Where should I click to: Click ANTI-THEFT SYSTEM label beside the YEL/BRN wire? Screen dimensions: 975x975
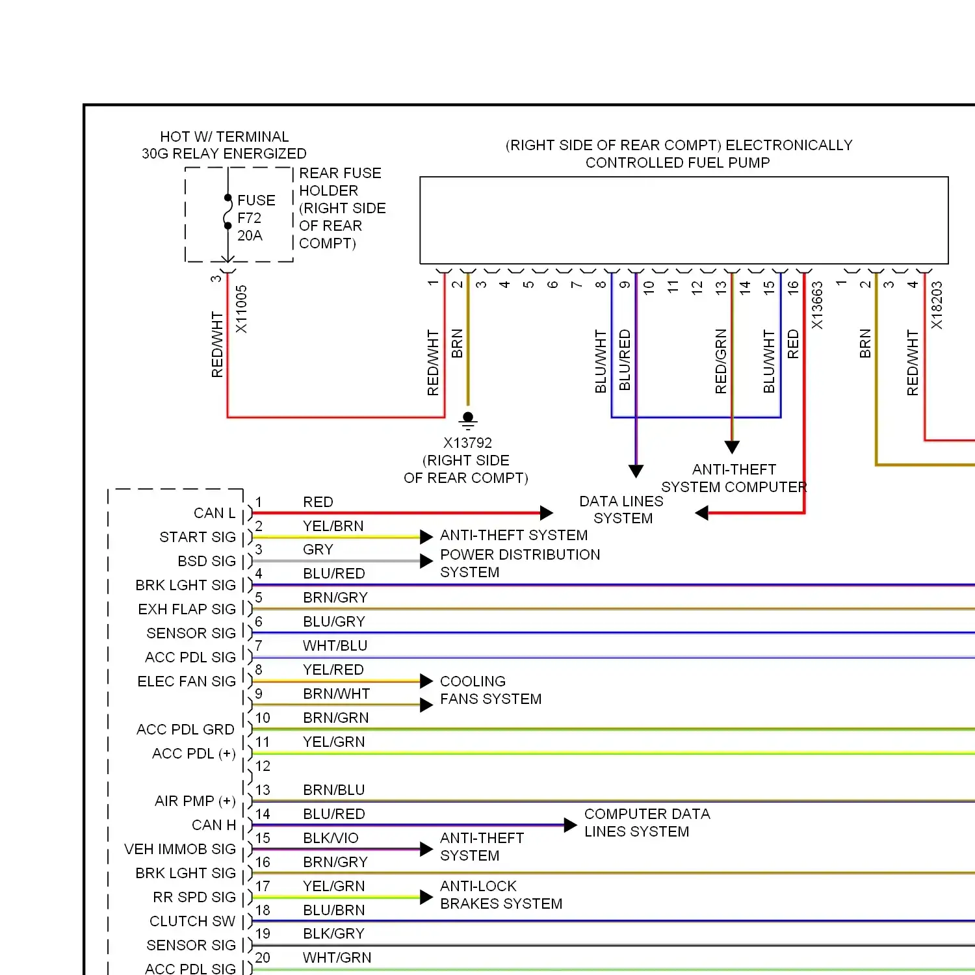514,535
